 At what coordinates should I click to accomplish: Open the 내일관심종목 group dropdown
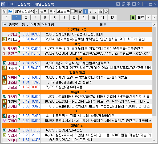coord(37,11)
